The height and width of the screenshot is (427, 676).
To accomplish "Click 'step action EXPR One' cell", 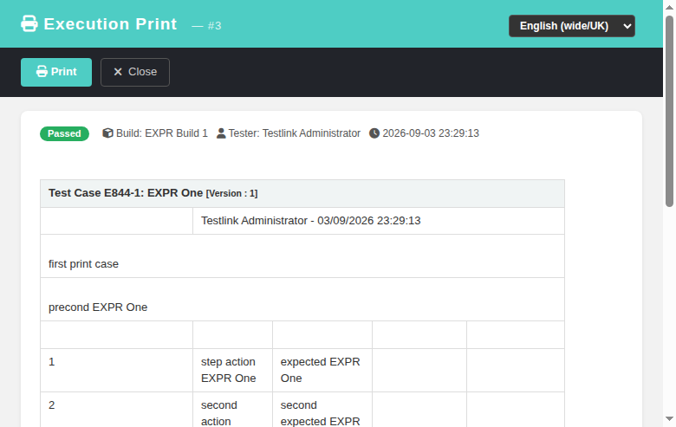I will point(232,370).
